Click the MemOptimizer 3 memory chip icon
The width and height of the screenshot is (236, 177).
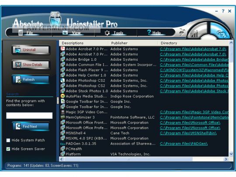pyautogui.click(x=62, y=117)
